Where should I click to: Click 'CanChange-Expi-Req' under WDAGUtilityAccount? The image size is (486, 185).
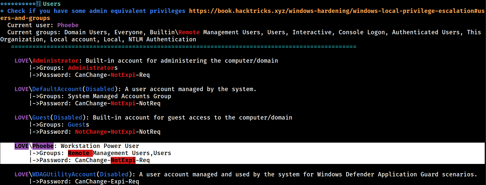click(x=107, y=181)
